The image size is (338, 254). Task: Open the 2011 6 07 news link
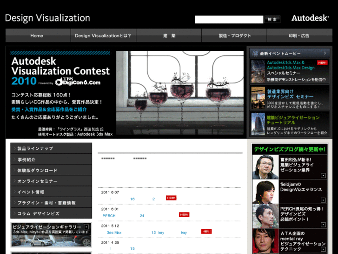(x=132, y=199)
